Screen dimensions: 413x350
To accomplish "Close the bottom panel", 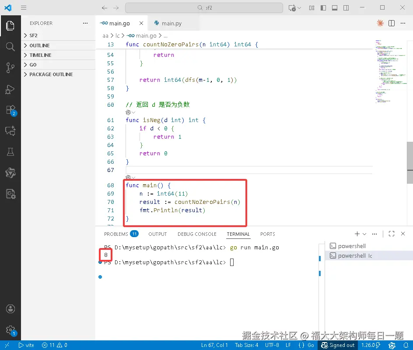I will pos(403,234).
